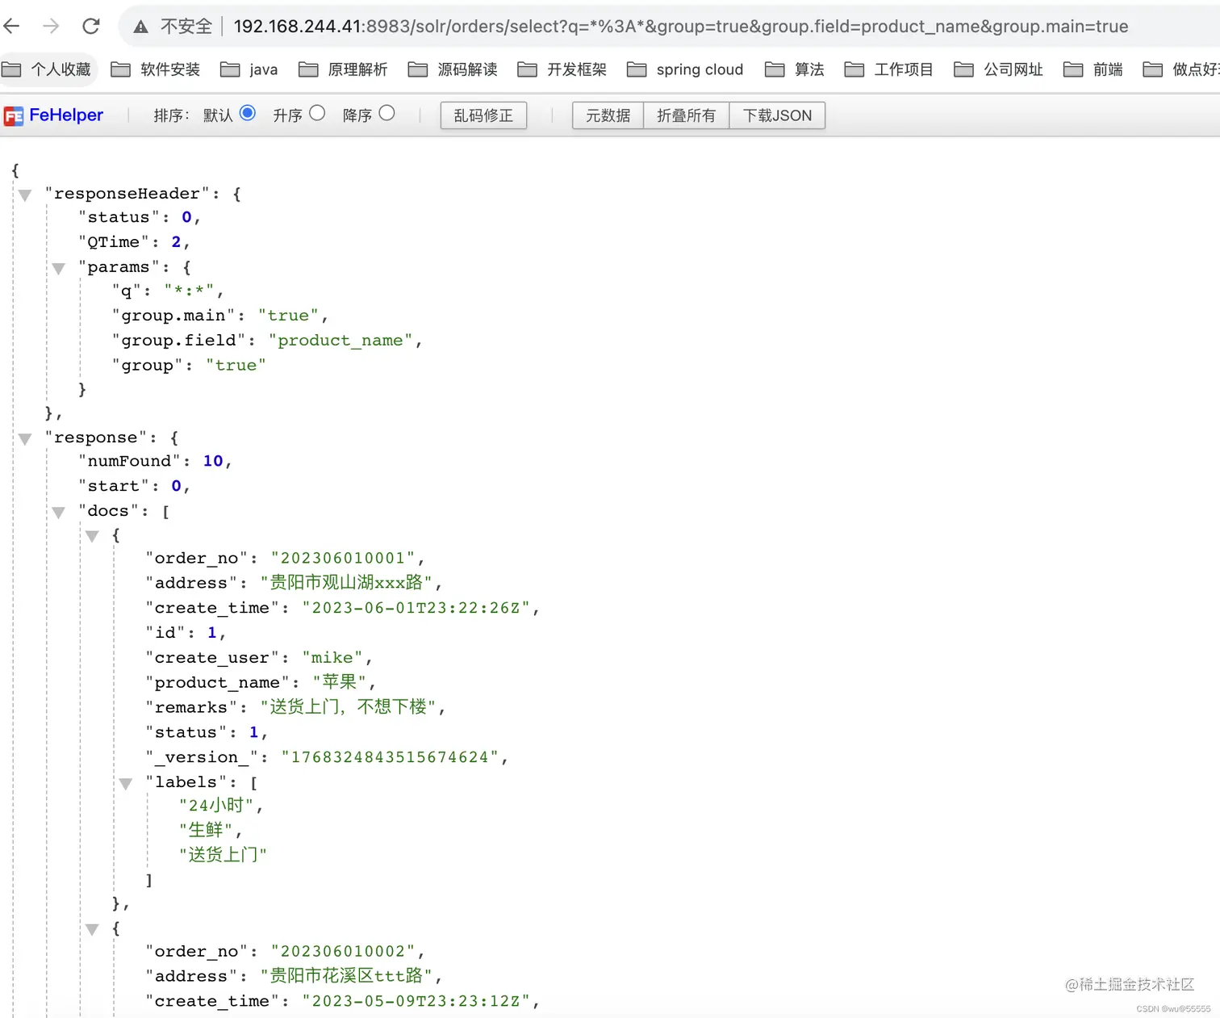Open the 开发框架 bookmark folder
The height and width of the screenshot is (1018, 1220).
point(562,69)
